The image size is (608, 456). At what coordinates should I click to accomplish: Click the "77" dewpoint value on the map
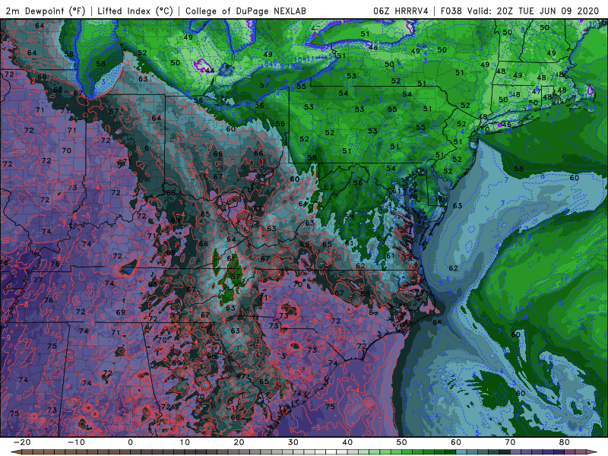coord(38,280)
